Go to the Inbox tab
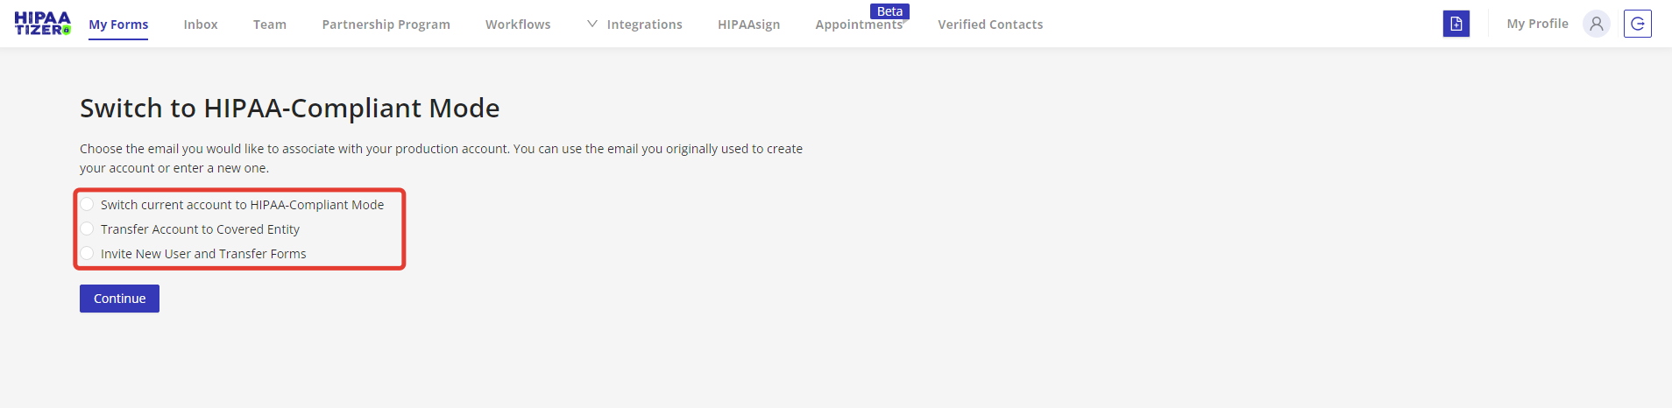The width and height of the screenshot is (1672, 408). (201, 25)
